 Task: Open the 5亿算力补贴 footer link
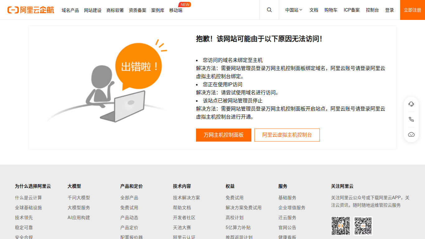point(238,227)
